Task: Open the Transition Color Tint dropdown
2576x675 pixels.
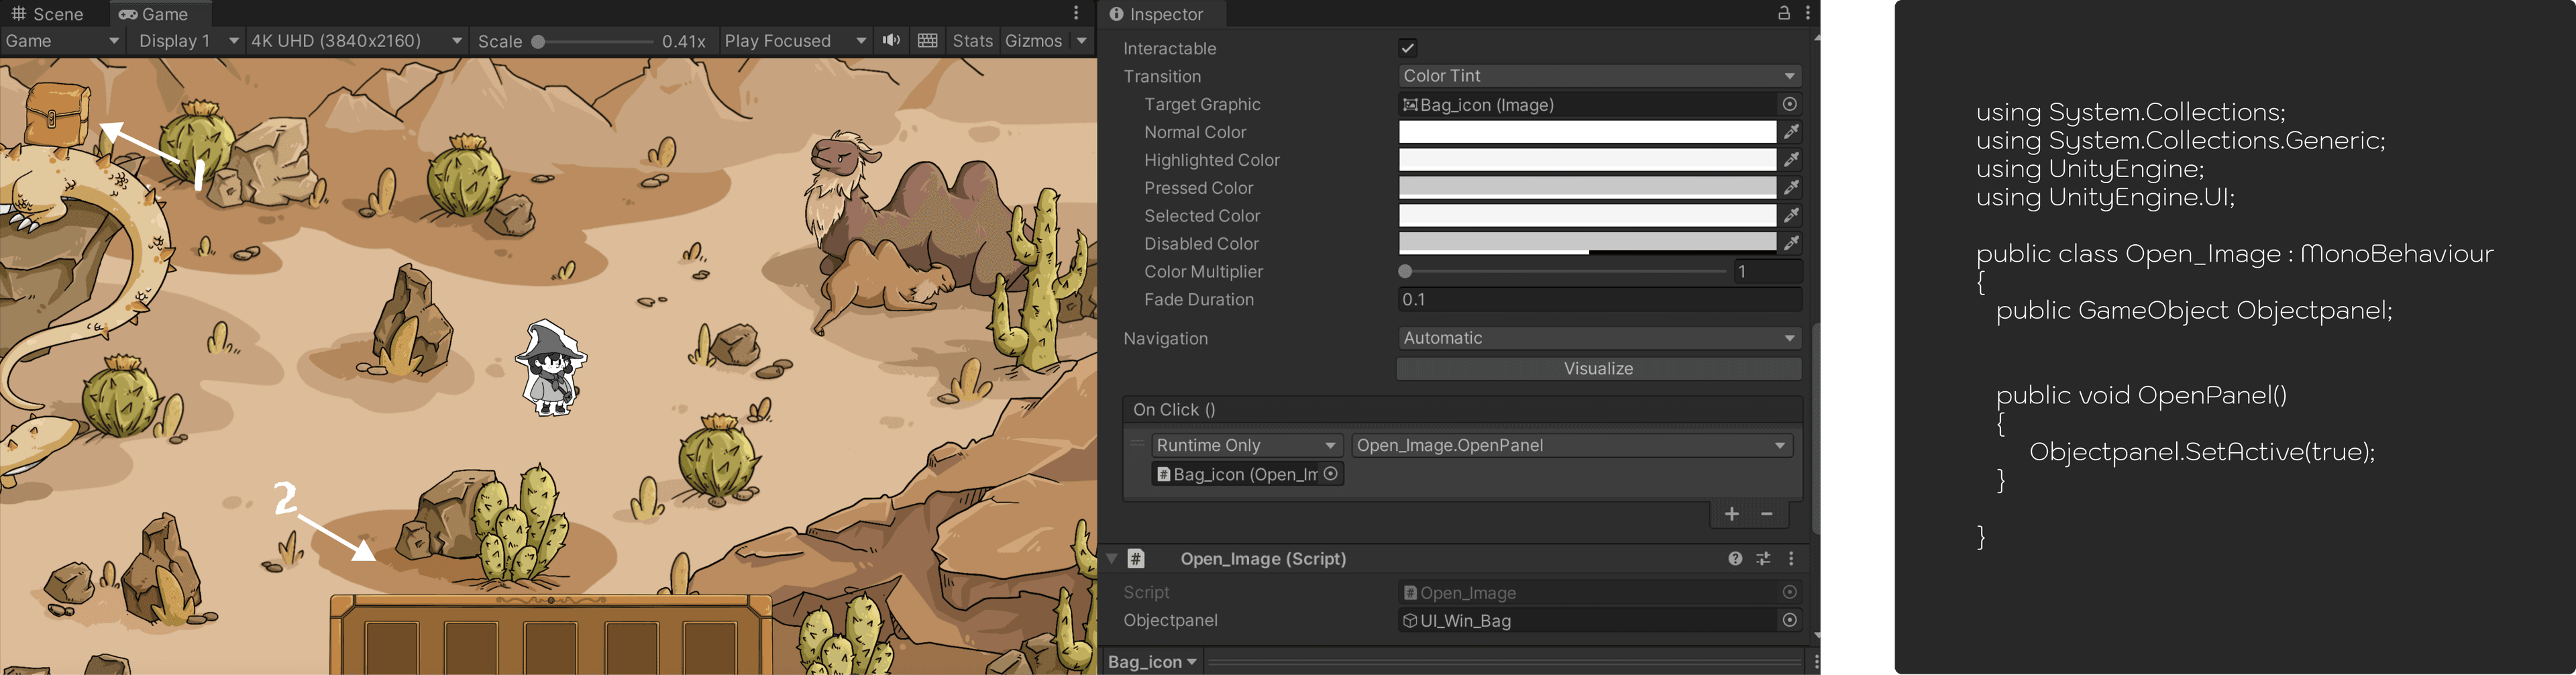Action: click(1599, 76)
